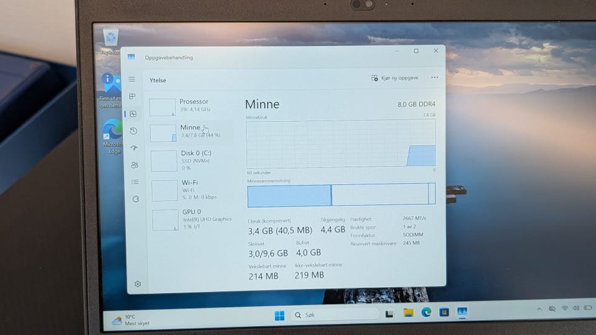Open the weather widget 10°C Mest skyet

[x=131, y=320]
